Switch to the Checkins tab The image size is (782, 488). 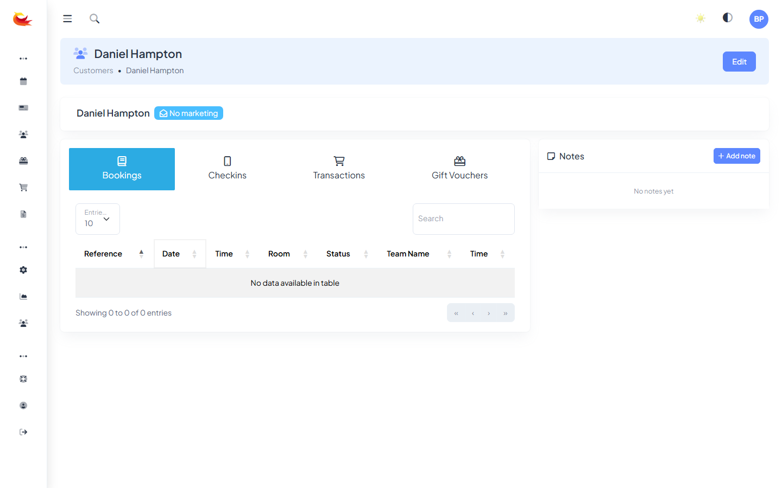point(228,169)
